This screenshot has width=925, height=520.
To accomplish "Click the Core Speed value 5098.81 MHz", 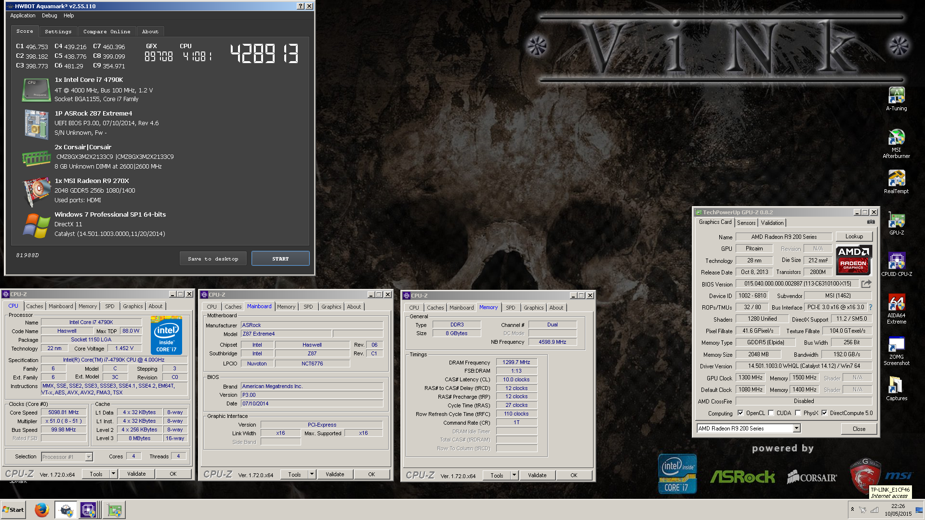I will pos(63,412).
